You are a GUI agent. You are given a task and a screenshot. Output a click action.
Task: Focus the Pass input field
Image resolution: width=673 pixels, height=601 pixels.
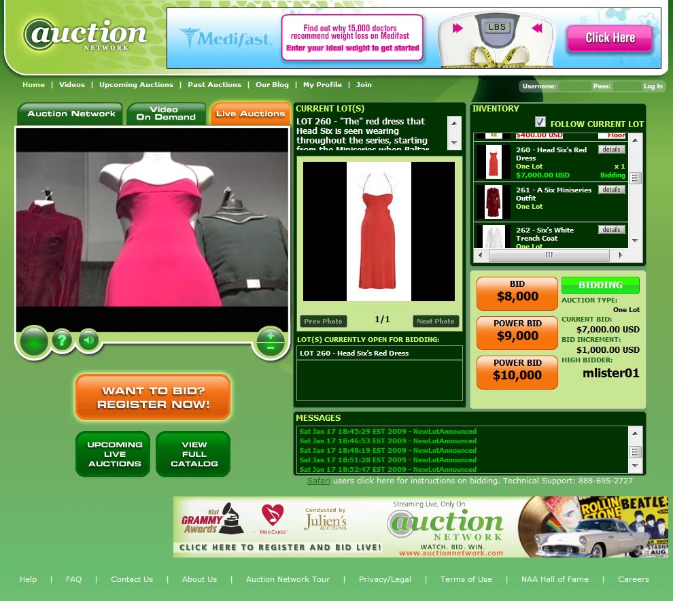point(627,86)
